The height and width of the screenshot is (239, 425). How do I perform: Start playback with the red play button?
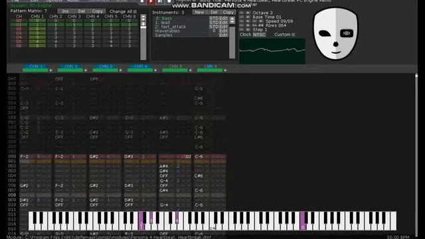[151, 2]
